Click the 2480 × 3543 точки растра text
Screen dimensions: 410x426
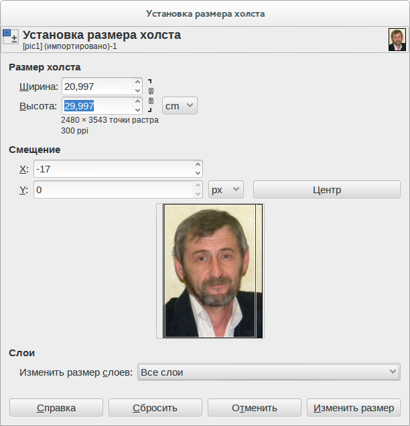click(x=110, y=120)
